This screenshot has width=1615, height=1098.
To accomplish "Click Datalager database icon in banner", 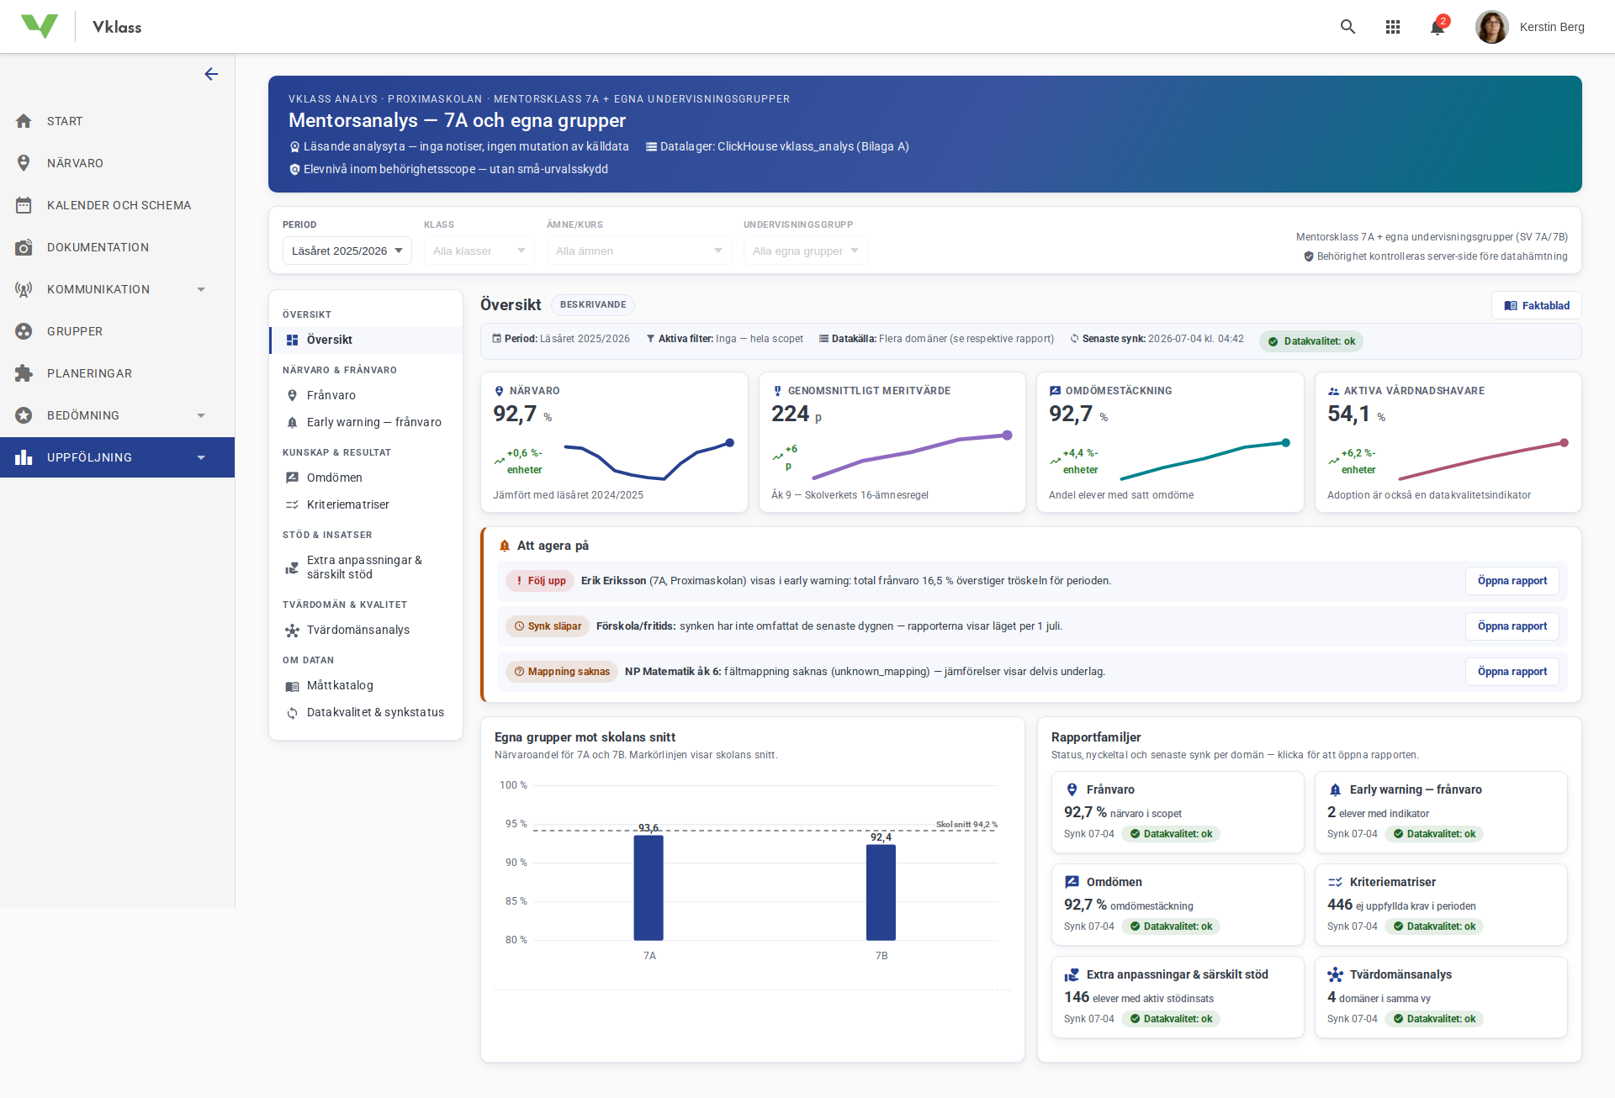I will pyautogui.click(x=651, y=146).
